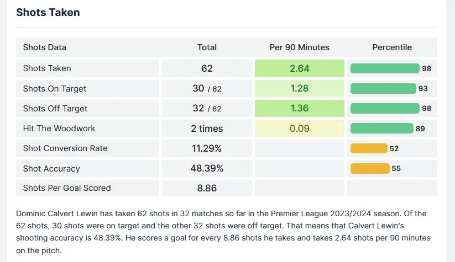Viewport: 455px width, 262px height.
Task: Select the yellow Shot Accuracy percentile bar
Action: pos(370,168)
